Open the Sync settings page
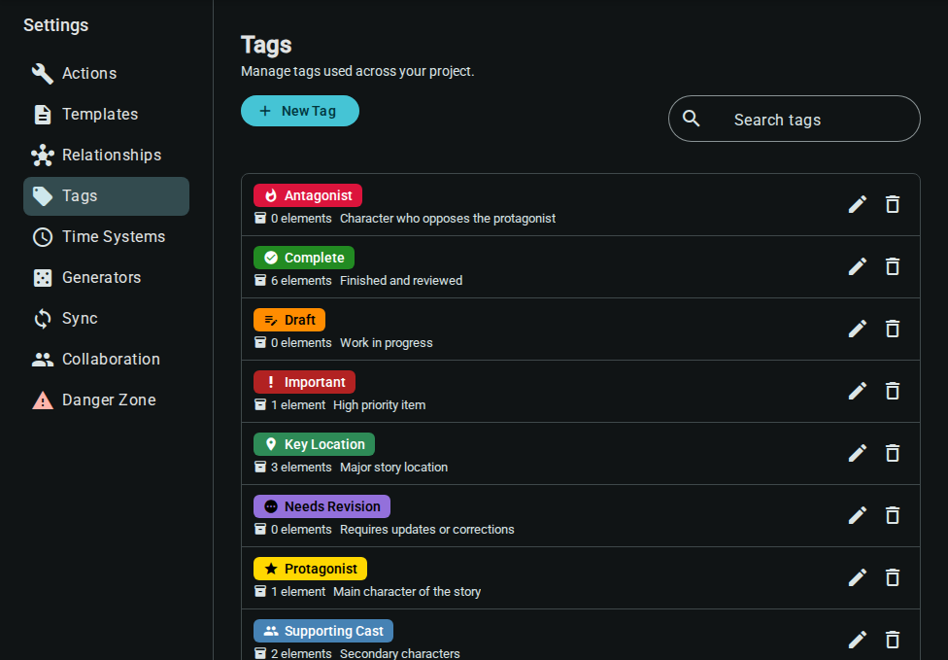The width and height of the screenshot is (948, 660). tap(106, 318)
